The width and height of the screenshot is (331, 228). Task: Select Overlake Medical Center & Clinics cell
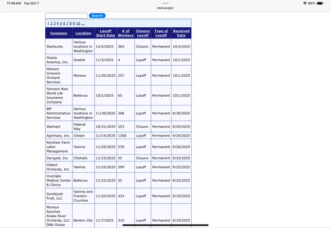click(59, 180)
